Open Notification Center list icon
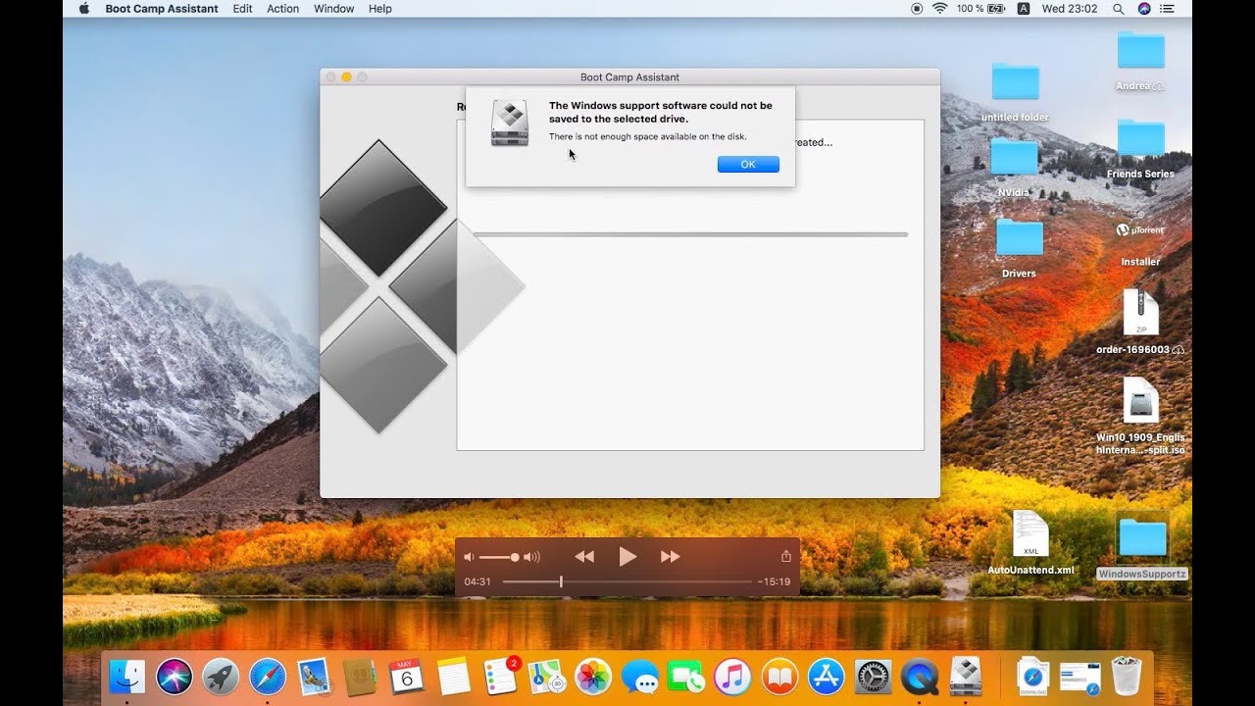This screenshot has height=706, width=1255. click(1167, 9)
